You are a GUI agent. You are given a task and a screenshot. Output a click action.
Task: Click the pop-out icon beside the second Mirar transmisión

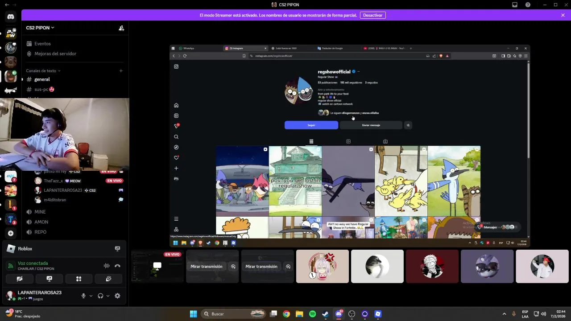(x=288, y=267)
